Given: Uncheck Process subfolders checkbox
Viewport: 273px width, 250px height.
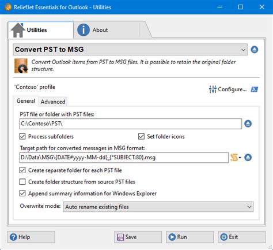Looking at the screenshot, I should (22, 136).
